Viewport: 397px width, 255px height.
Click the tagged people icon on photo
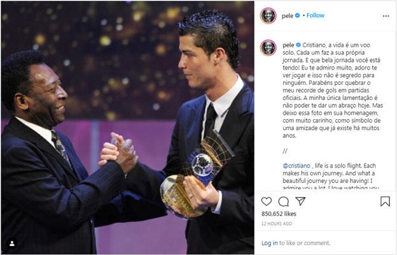tap(12, 244)
